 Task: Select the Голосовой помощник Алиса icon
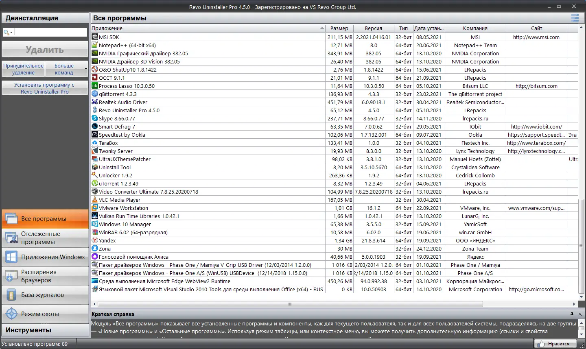point(95,257)
